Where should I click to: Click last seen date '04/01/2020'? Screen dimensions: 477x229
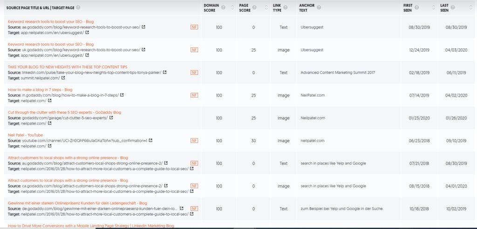click(456, 186)
